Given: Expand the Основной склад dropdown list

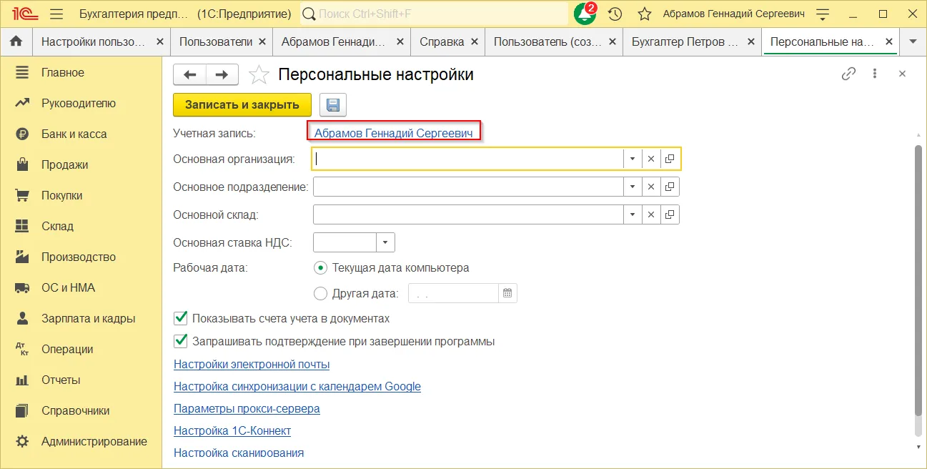Looking at the screenshot, I should (x=632, y=214).
